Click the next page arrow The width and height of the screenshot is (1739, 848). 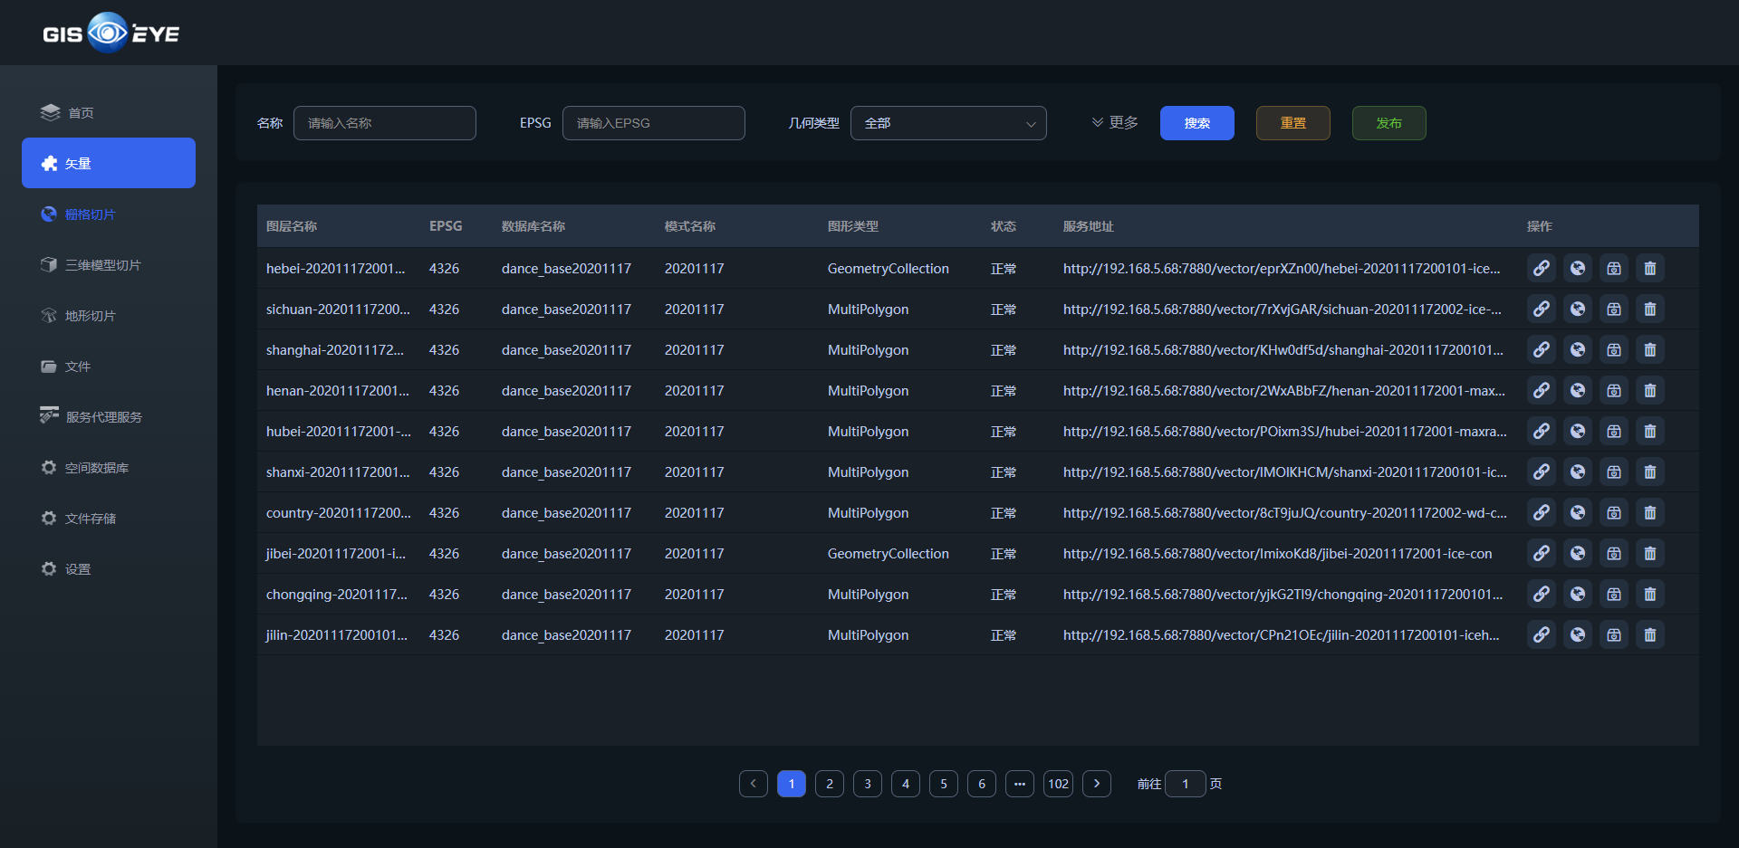coord(1097,784)
